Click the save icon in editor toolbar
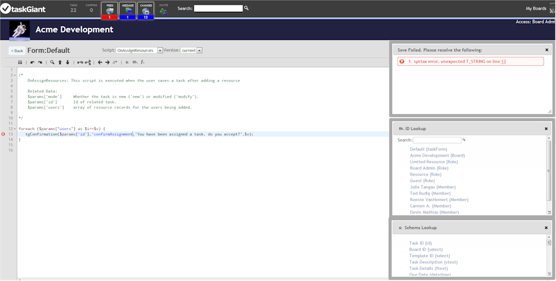Screen dimensions: 556x281 [20, 62]
